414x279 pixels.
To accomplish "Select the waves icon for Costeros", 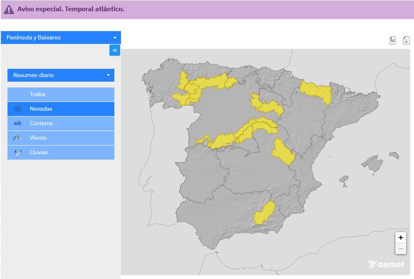I will click(17, 124).
